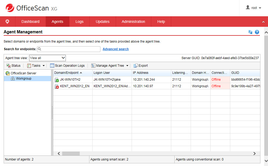Click the refresh icon in Agent Management header

click(x=250, y=32)
